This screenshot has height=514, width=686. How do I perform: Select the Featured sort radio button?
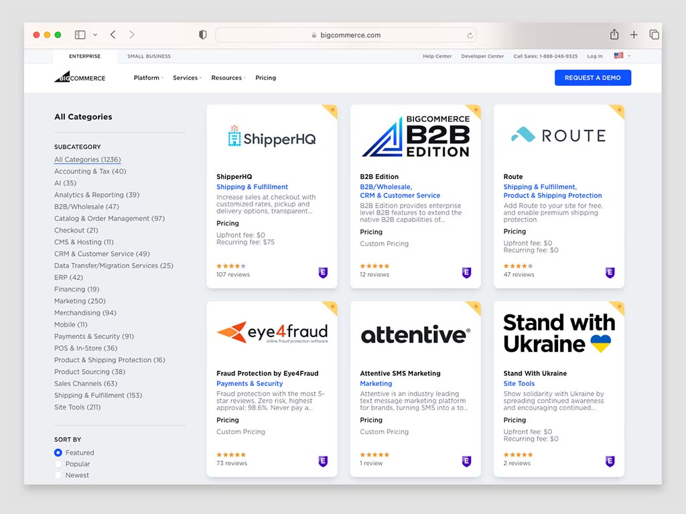pos(58,452)
